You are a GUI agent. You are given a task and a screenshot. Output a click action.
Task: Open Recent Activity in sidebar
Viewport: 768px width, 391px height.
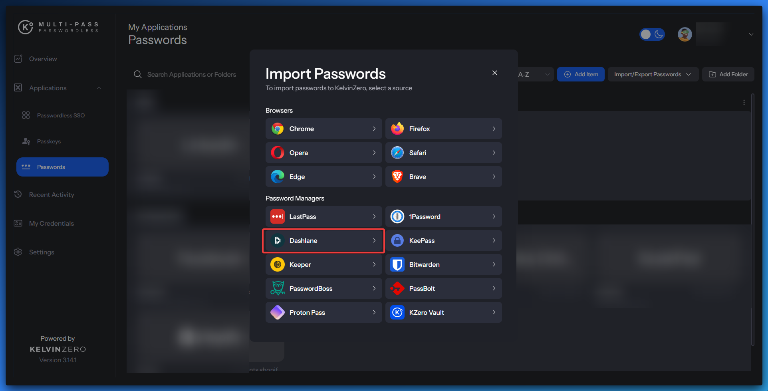(x=52, y=195)
